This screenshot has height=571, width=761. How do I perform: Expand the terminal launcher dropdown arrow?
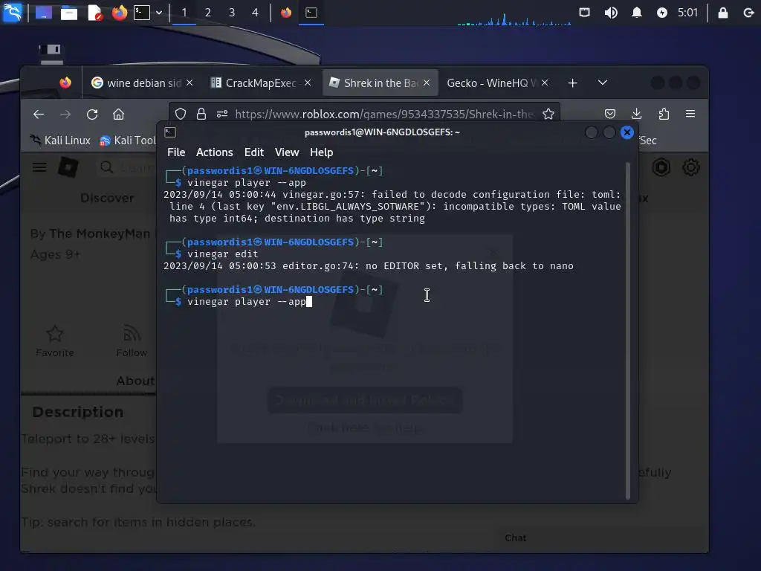pos(159,13)
